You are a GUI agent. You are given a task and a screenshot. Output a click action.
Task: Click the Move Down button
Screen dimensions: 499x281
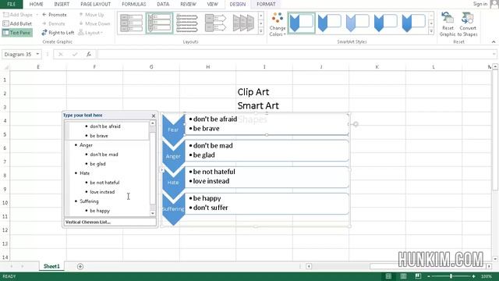tap(94, 23)
